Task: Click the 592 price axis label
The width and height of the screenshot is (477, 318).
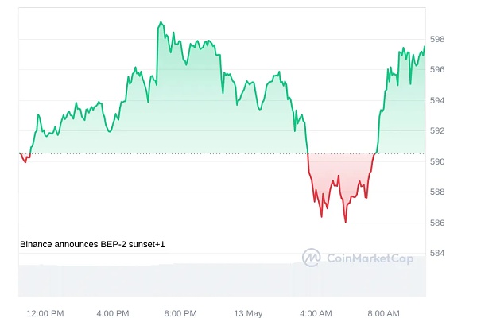Action: click(x=438, y=130)
